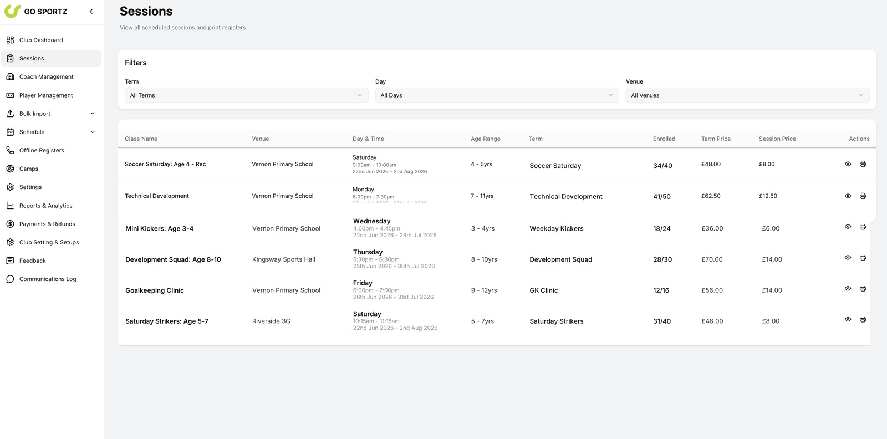Sort by Class Name column header

tap(141, 139)
